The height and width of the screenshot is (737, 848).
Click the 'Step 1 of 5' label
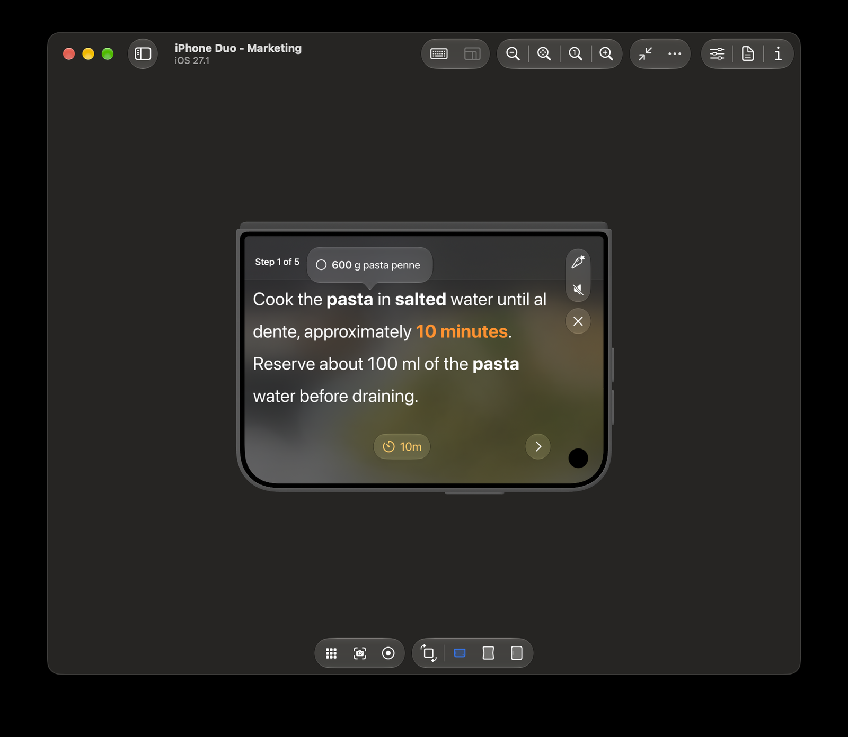click(277, 262)
